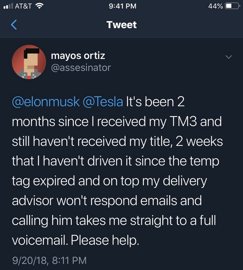Tap the 9:41 PM status bar clock
This screenshot has width=243, height=270.
123,6
